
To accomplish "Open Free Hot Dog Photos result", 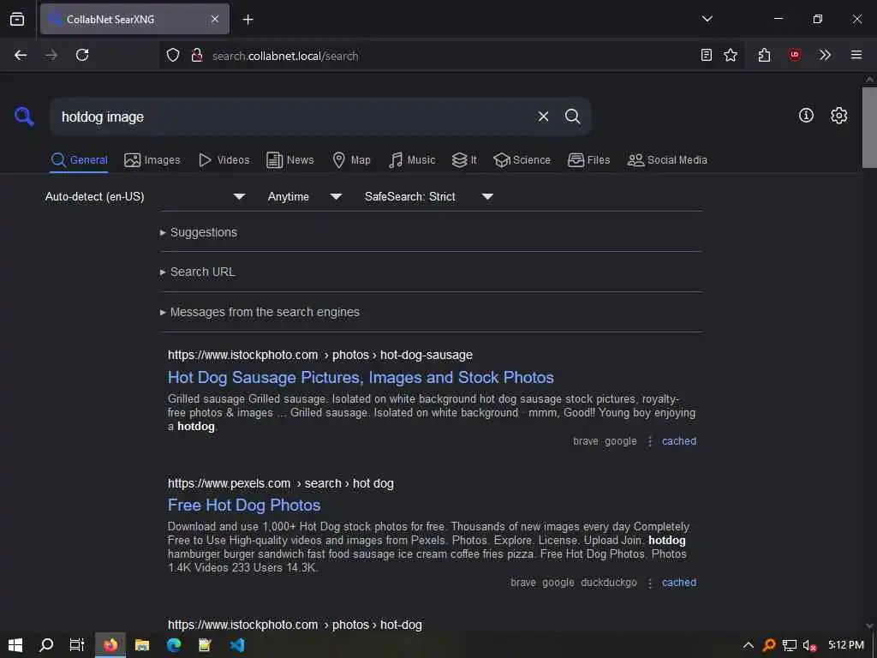I will click(x=244, y=505).
